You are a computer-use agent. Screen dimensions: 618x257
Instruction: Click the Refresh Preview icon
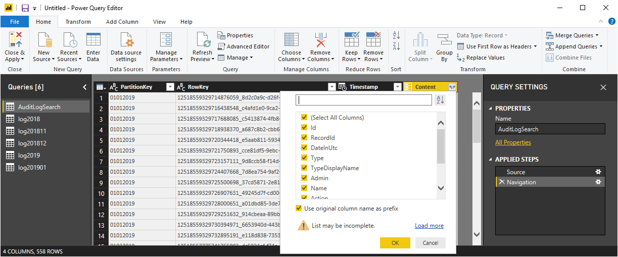[203, 40]
